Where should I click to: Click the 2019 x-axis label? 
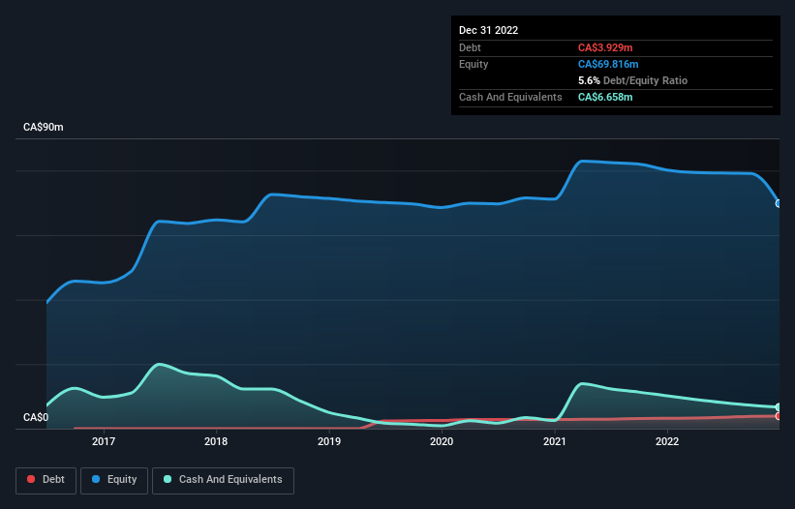pos(329,441)
